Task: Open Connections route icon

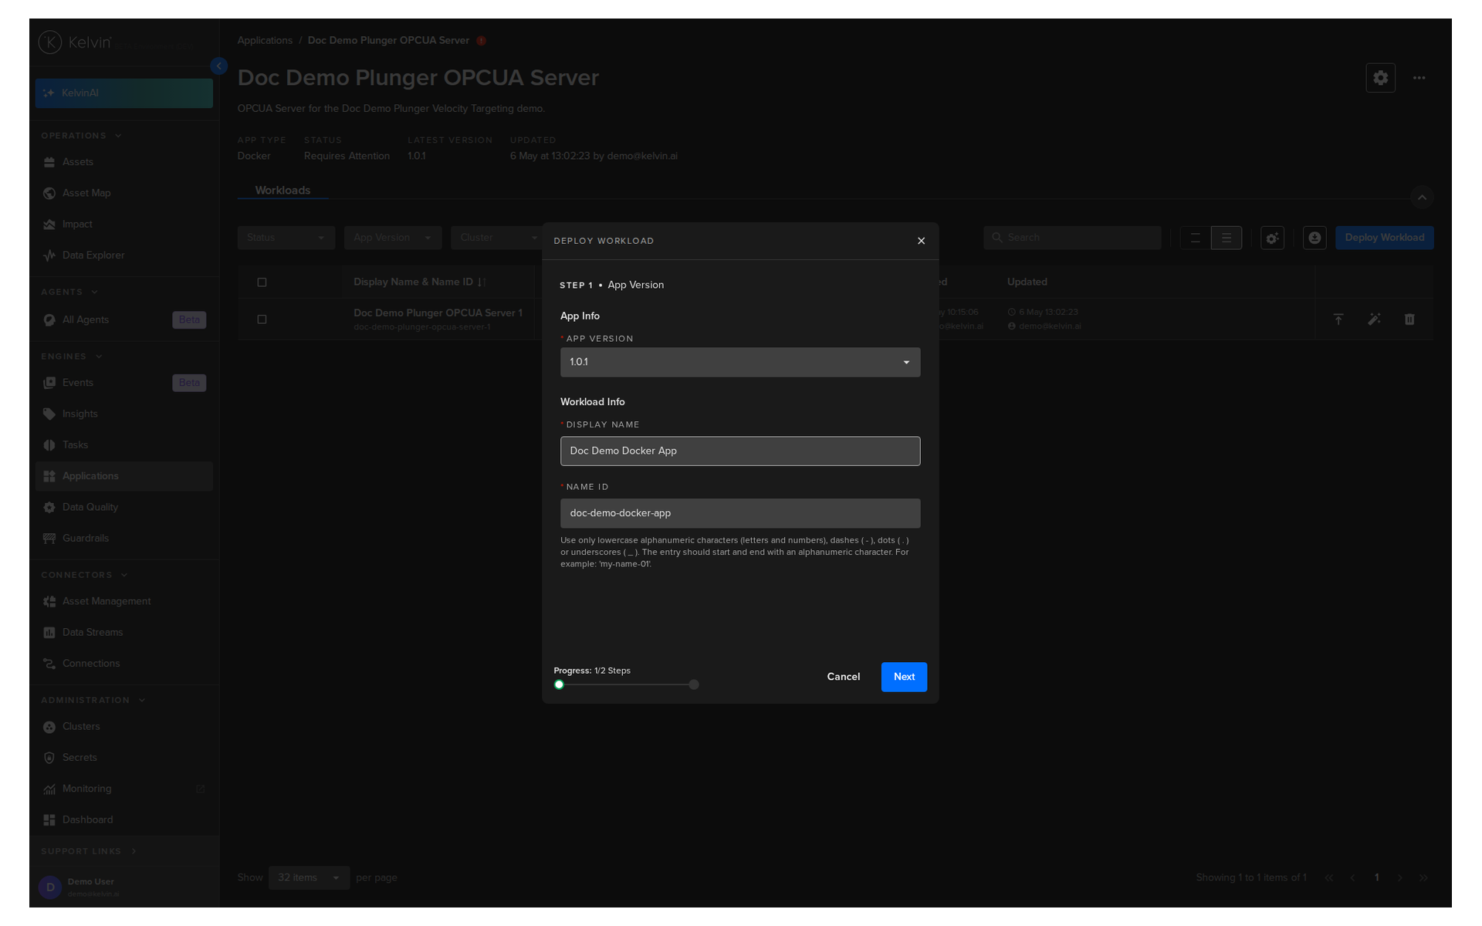Action: [x=49, y=664]
